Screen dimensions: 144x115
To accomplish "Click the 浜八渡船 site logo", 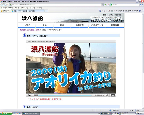I will 32,18.
